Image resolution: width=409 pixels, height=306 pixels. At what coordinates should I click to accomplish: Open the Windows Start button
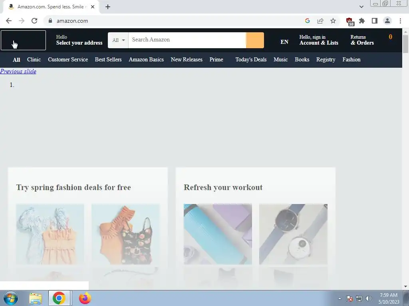pos(11,298)
